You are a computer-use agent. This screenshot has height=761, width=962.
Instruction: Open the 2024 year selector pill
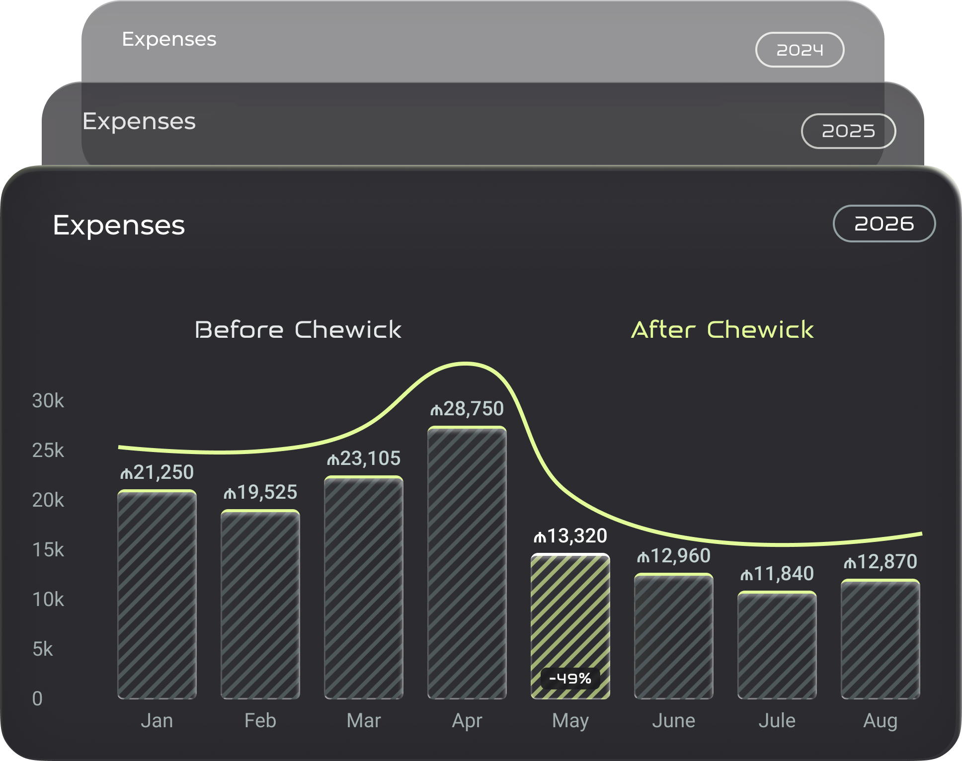click(800, 50)
